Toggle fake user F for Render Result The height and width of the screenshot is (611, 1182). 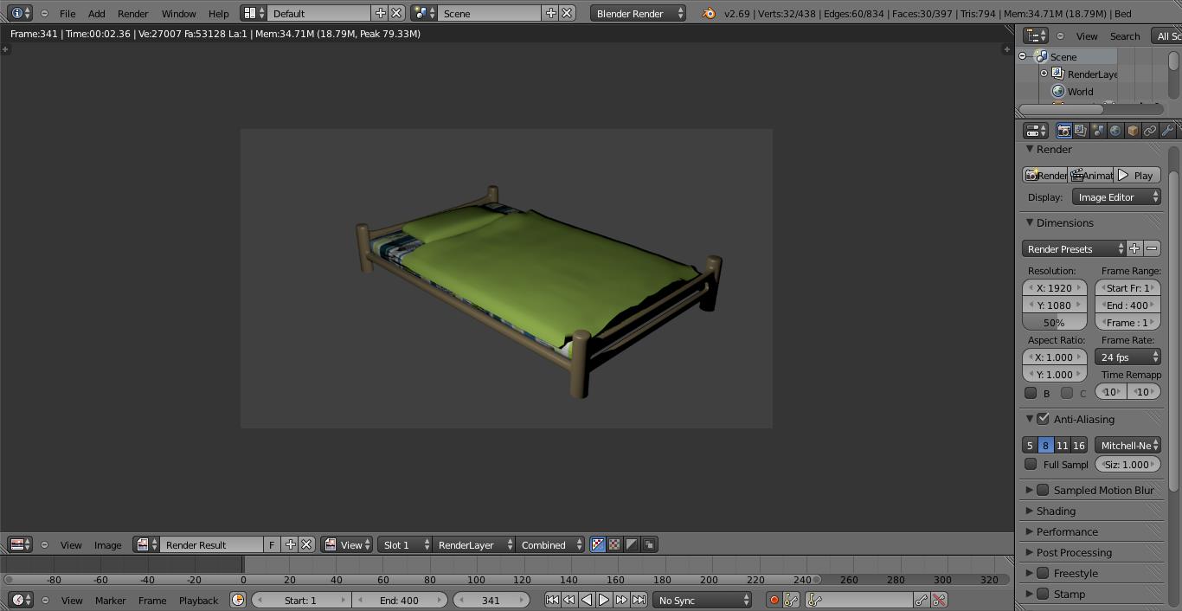click(x=272, y=544)
